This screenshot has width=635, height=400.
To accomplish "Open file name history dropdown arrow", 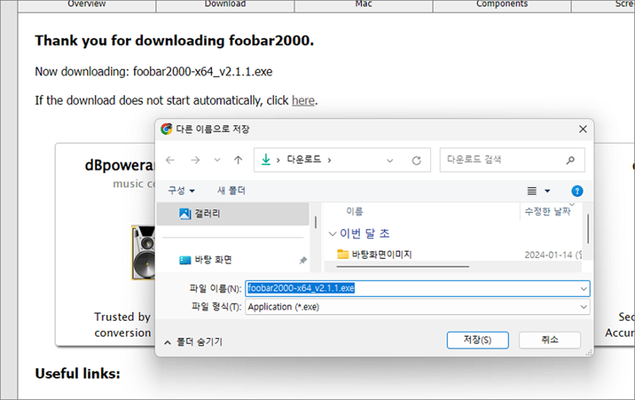I will pyautogui.click(x=584, y=289).
